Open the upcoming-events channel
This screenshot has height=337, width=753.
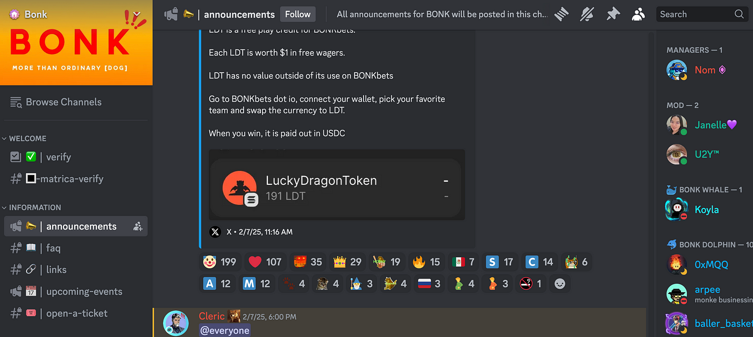click(76, 292)
